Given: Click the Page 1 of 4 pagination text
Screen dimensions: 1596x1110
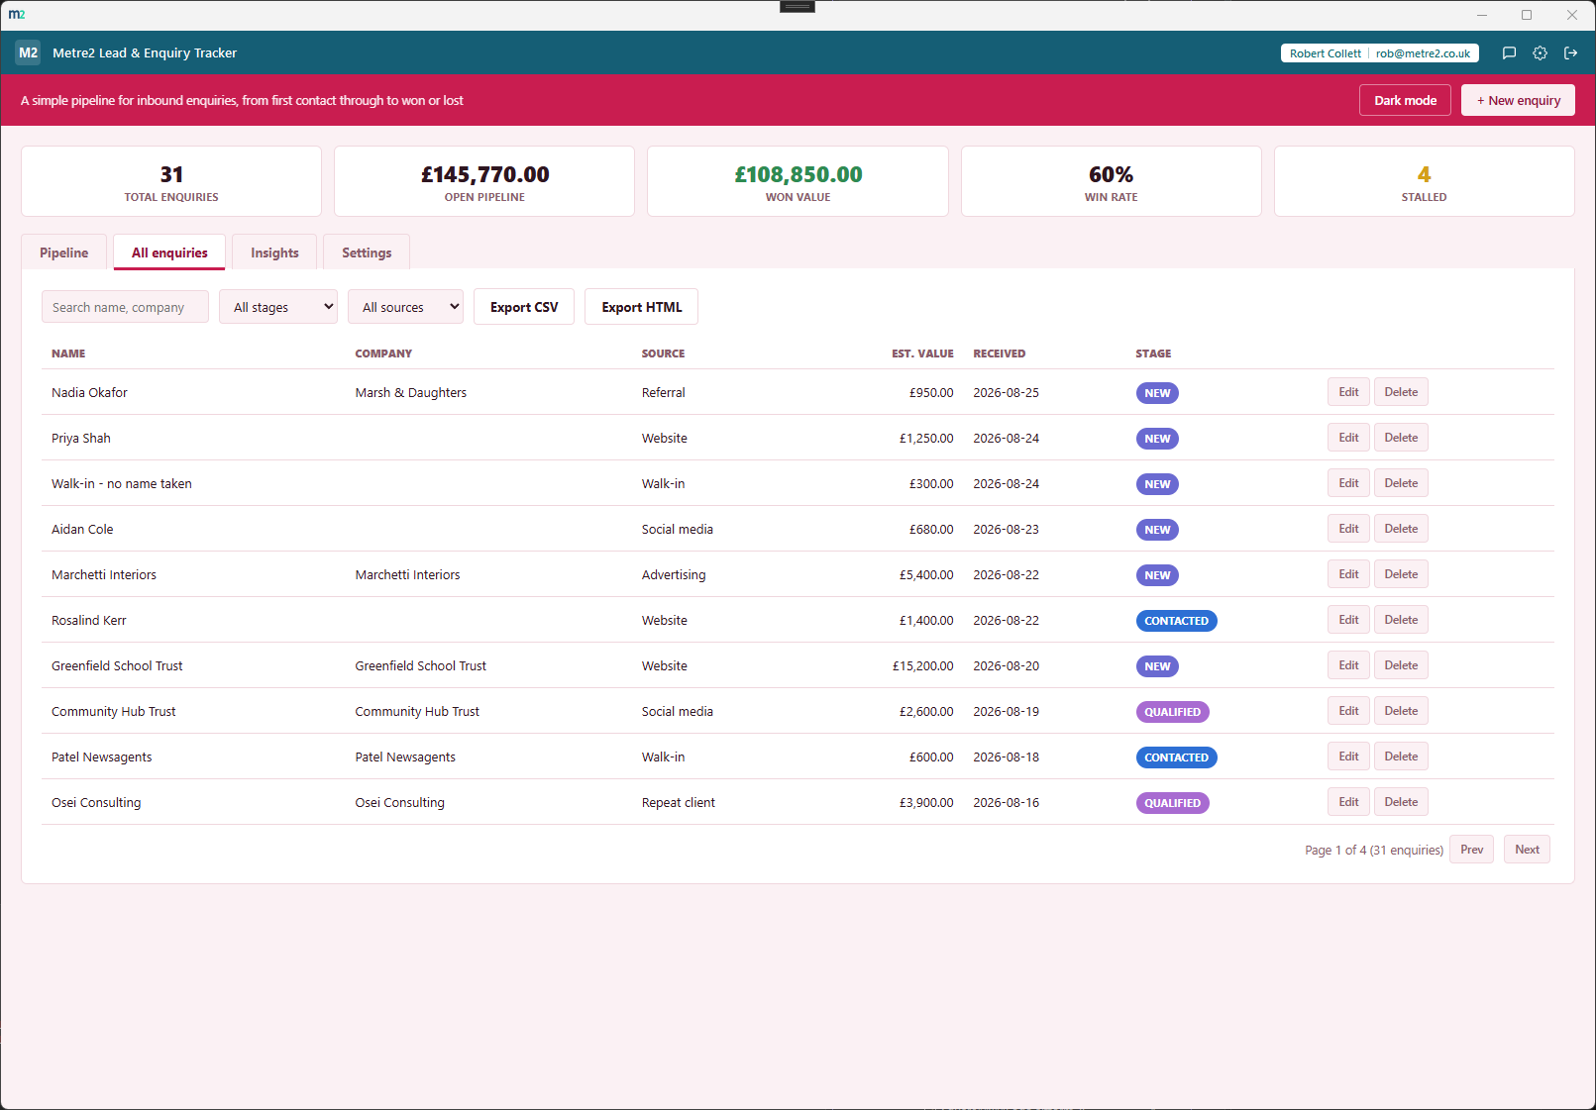Looking at the screenshot, I should [1374, 850].
